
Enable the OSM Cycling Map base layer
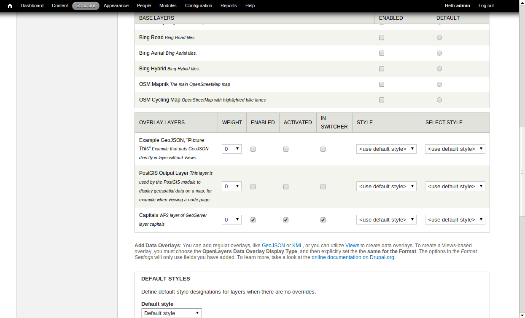pyautogui.click(x=382, y=100)
